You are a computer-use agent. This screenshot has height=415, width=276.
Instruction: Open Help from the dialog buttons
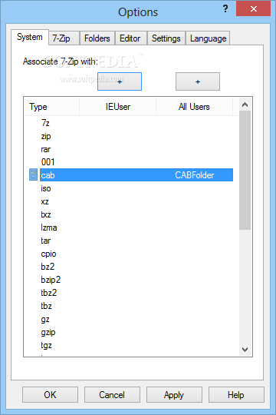pyautogui.click(x=236, y=394)
